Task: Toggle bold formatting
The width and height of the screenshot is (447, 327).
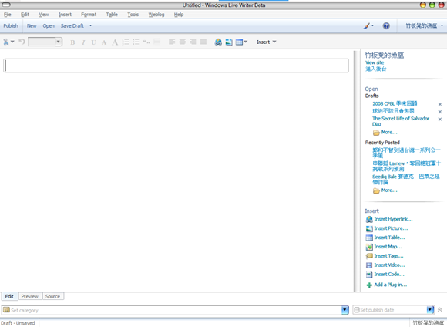Action: pos(72,42)
